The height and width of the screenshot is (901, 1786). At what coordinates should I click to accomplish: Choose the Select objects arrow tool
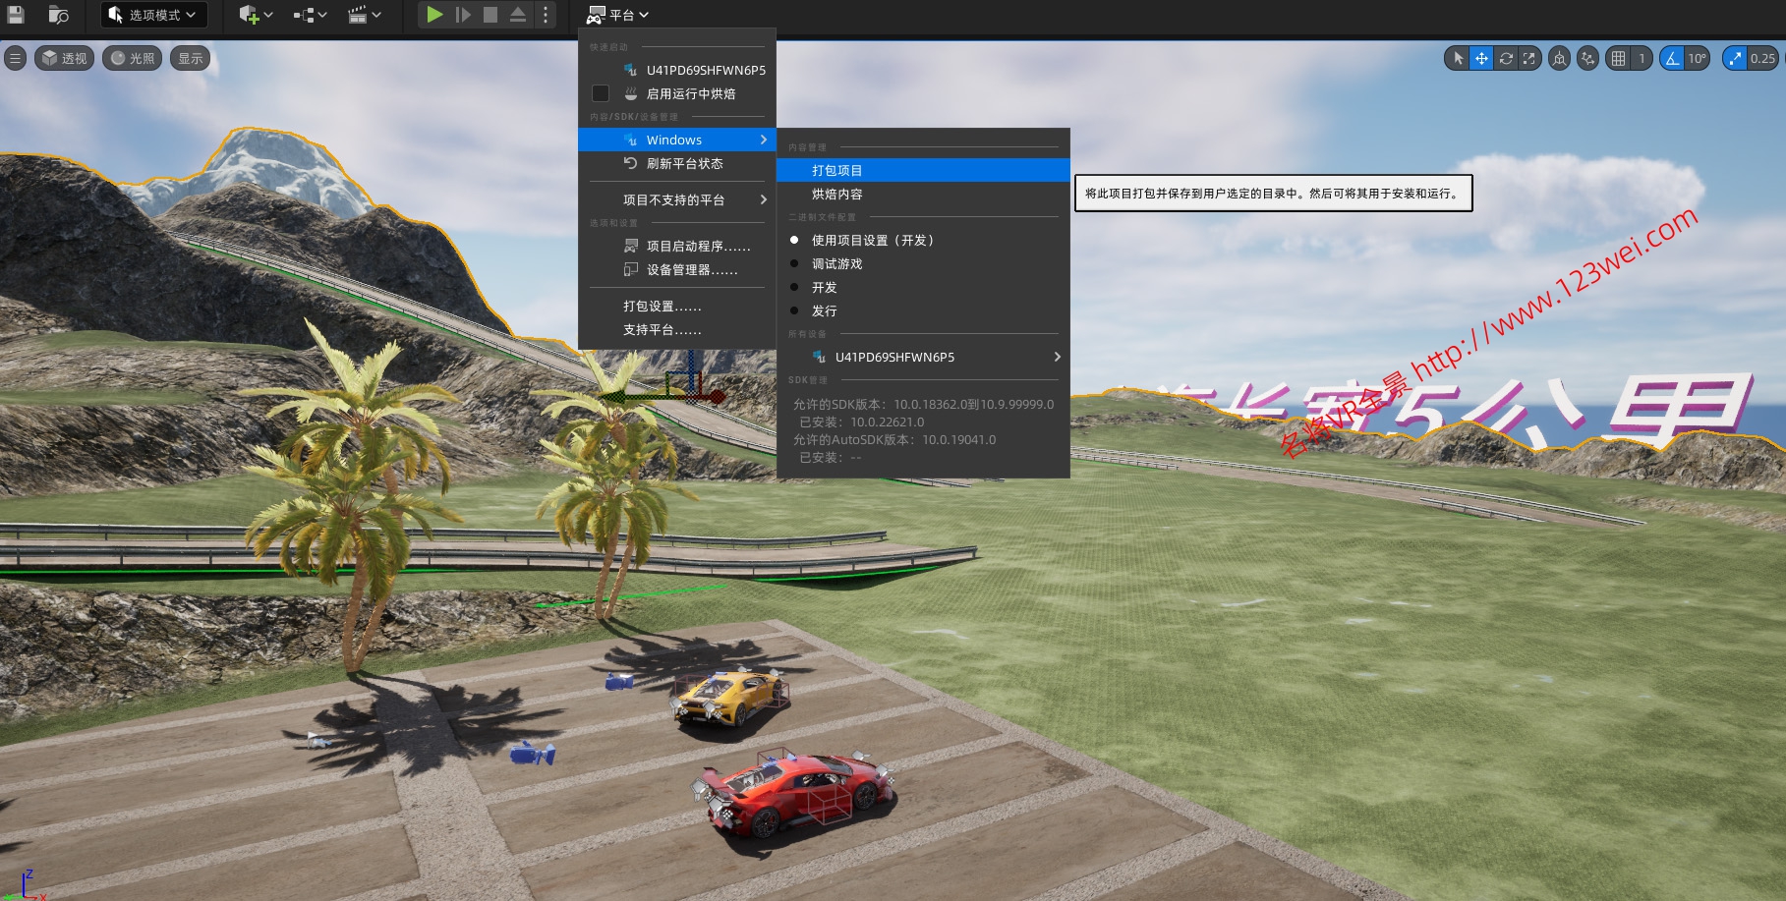pyautogui.click(x=1458, y=59)
